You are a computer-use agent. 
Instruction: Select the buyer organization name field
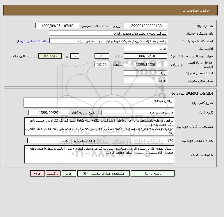[108, 33]
